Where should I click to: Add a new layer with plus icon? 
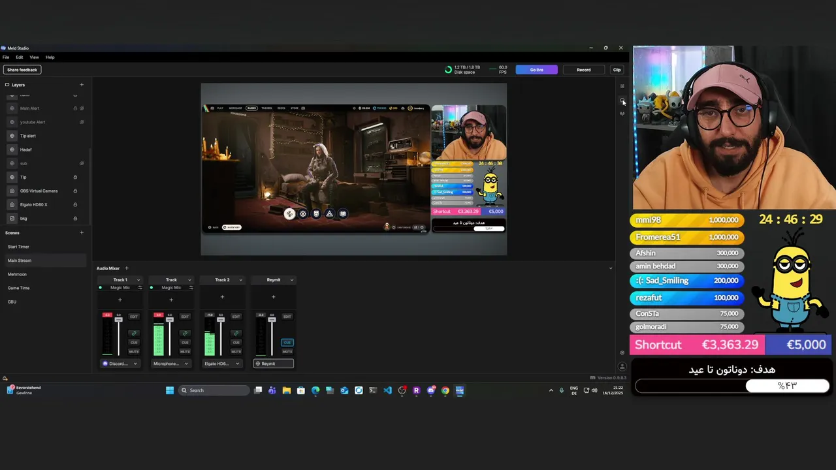click(x=82, y=85)
